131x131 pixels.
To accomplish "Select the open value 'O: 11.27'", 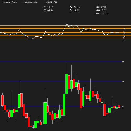I will (49, 7).
